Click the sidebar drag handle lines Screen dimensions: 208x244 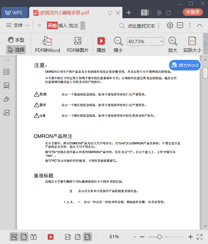tap(7, 60)
